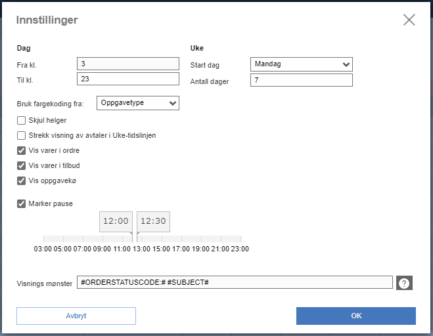Click the Dag section heading
433x336 pixels.
click(x=24, y=48)
